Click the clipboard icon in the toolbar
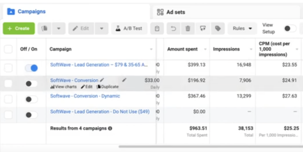303x152 pixels. (x=157, y=29)
